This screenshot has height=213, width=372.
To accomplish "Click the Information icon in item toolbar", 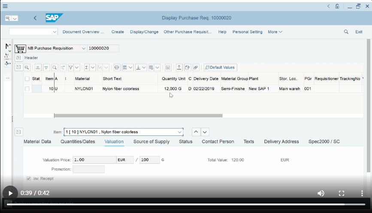I will (168, 68).
